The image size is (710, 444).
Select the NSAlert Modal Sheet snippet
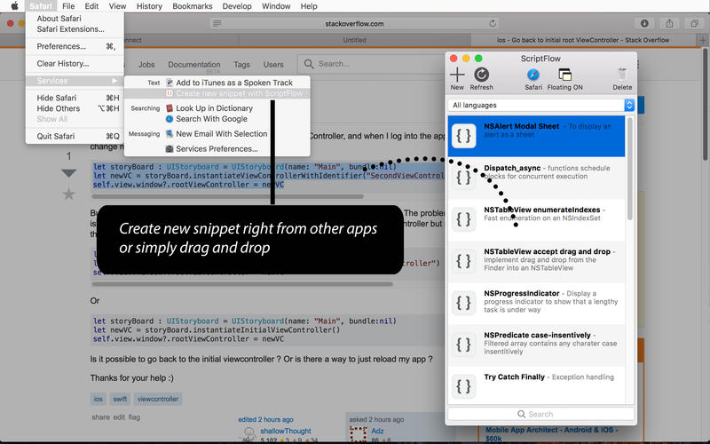(536, 136)
